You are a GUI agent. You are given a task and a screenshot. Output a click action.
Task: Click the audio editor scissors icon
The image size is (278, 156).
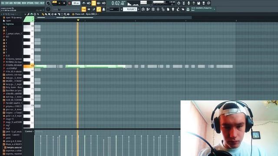[184, 3]
